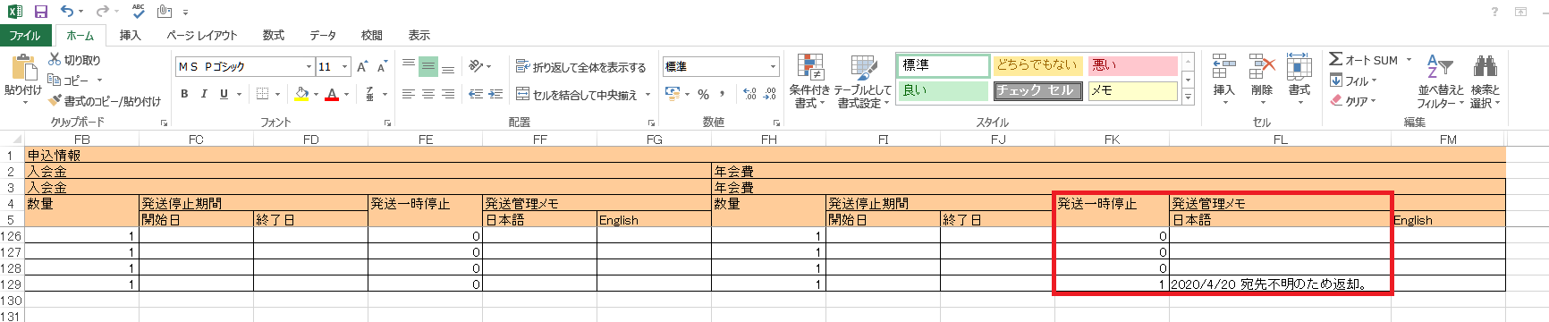Open テーブルとして書式設定 table formatting

click(x=863, y=80)
